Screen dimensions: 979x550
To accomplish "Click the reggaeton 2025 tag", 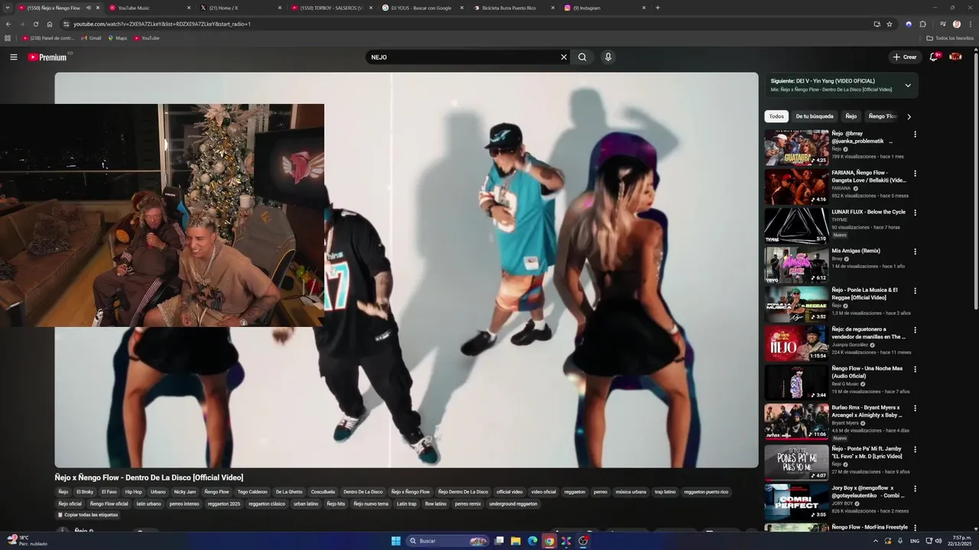I will click(x=224, y=504).
